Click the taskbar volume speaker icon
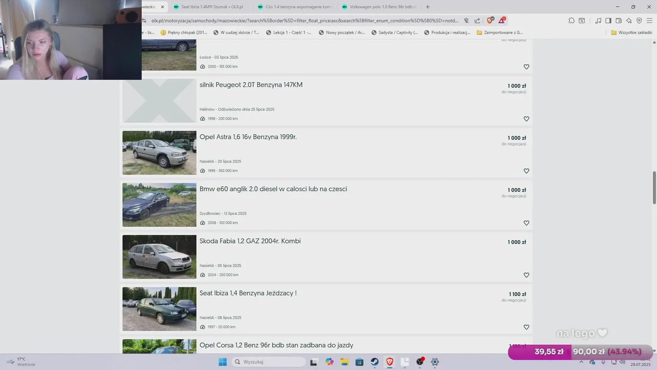The height and width of the screenshot is (370, 657). coord(622,362)
